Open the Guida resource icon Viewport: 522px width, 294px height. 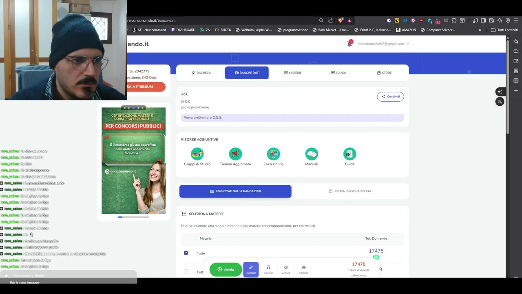tap(349, 154)
